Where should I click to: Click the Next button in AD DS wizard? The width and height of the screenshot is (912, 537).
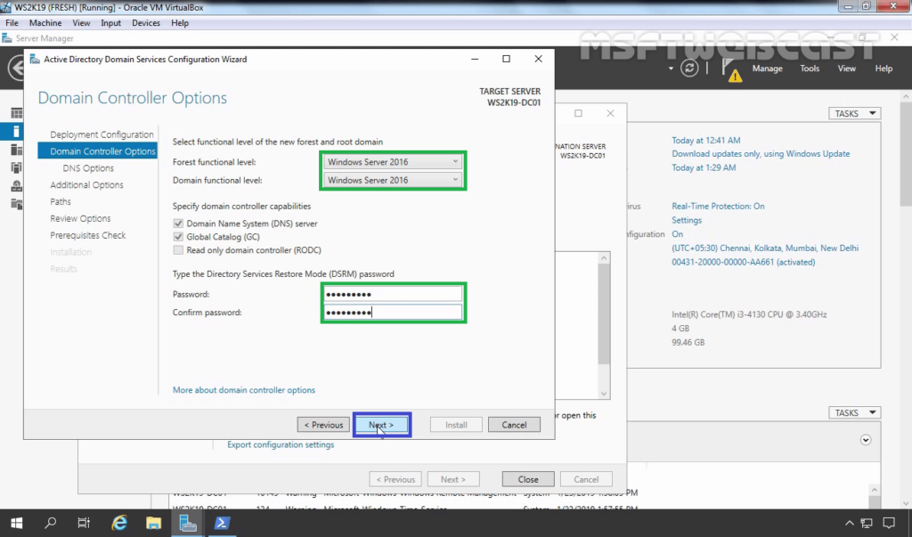pos(381,425)
